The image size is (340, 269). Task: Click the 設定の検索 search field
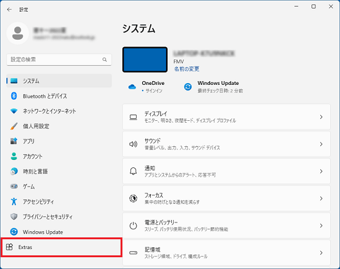point(59,60)
